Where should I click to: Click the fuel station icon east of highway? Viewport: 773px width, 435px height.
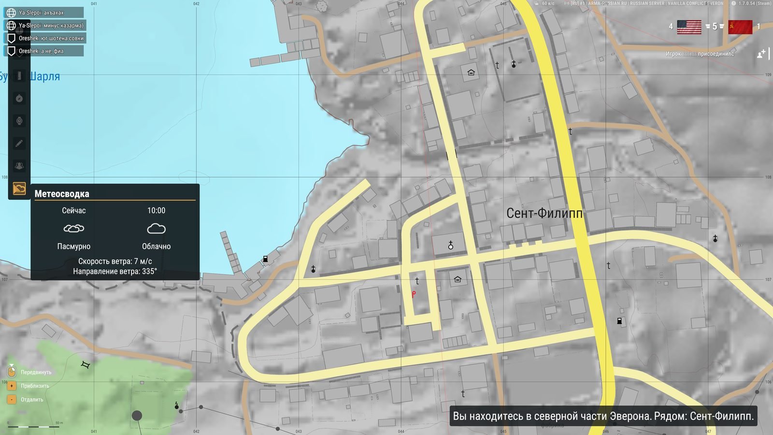click(619, 321)
